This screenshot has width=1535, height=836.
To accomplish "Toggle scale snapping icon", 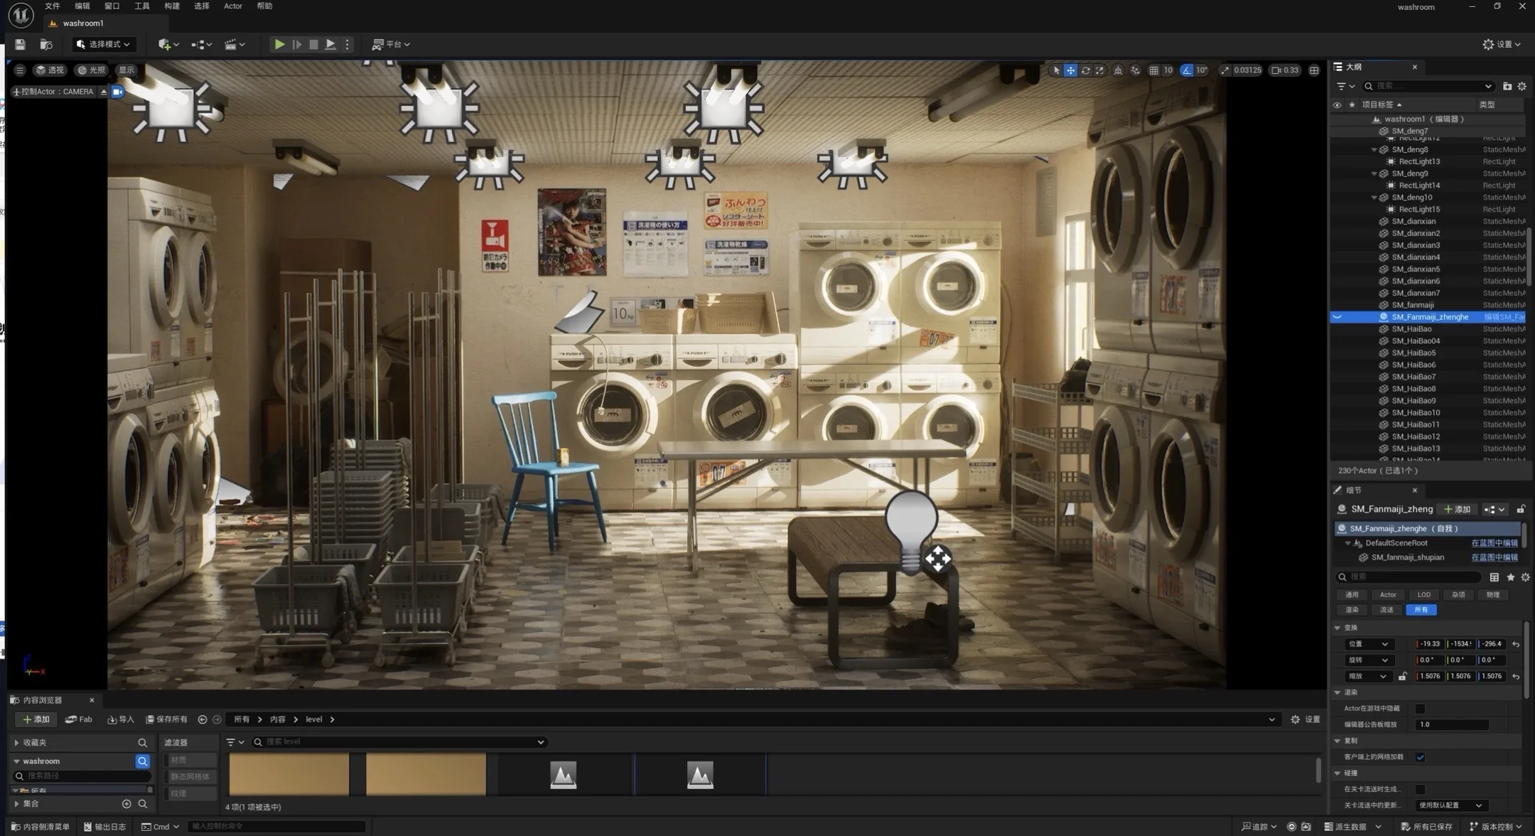I will pos(1224,70).
